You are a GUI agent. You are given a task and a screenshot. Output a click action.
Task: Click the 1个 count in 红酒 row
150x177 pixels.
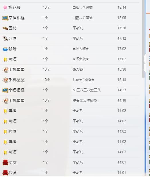tap(46, 38)
